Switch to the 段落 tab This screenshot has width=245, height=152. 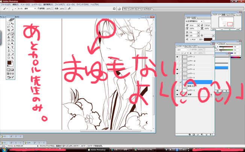[194, 18]
